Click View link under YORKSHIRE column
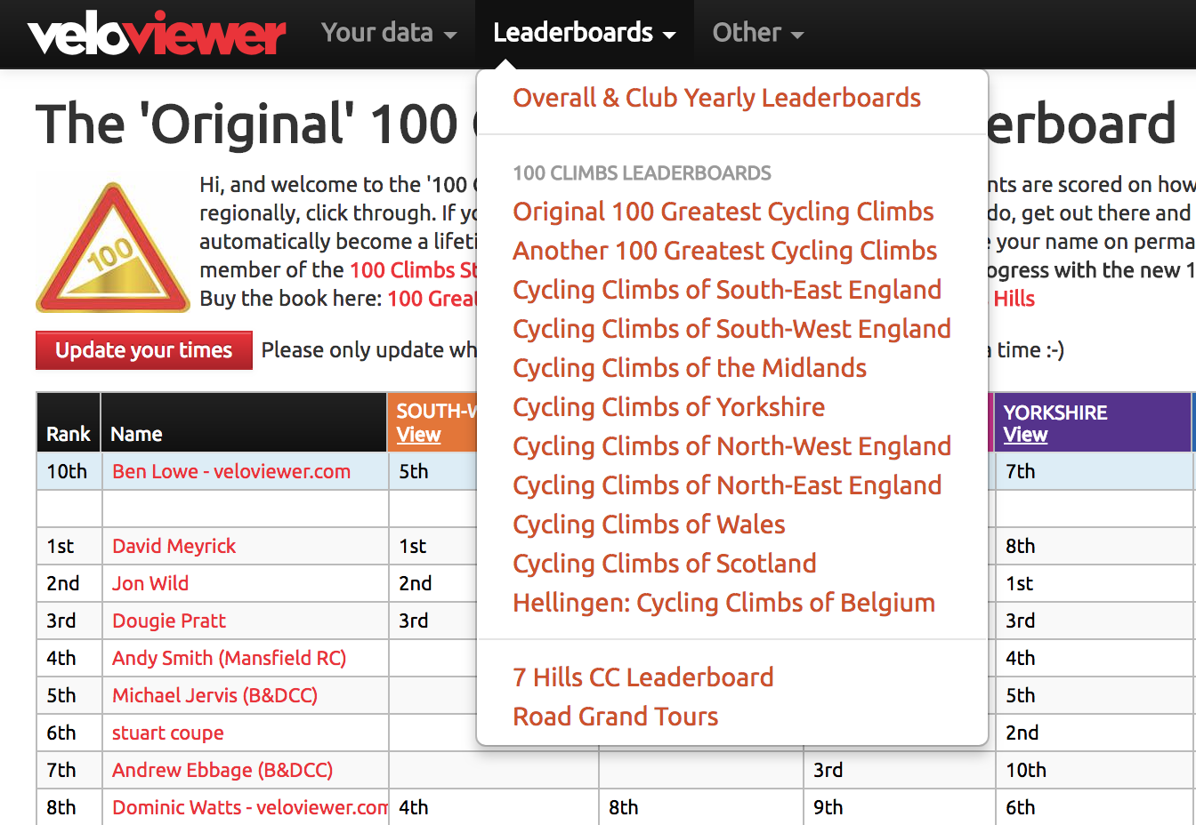1196x825 pixels. click(x=1025, y=435)
